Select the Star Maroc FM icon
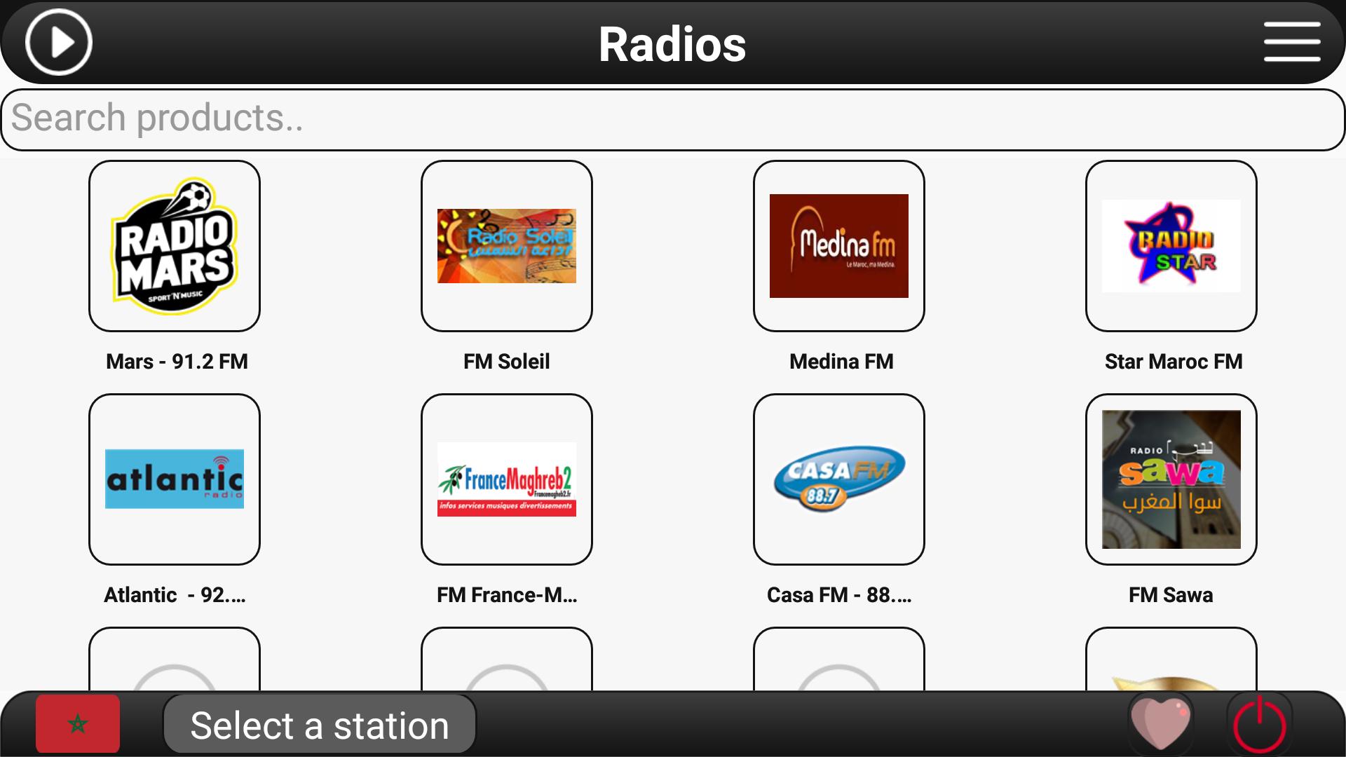The height and width of the screenshot is (757, 1346). [1171, 245]
